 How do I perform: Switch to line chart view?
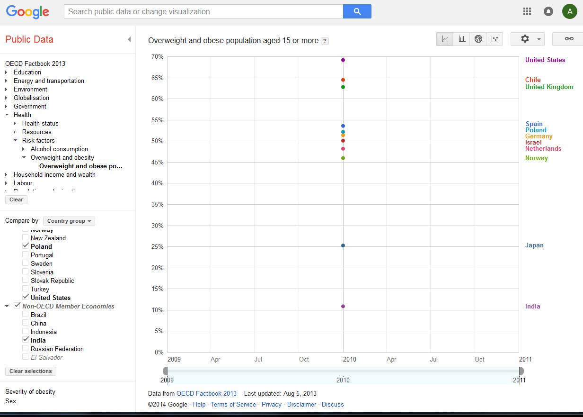pyautogui.click(x=445, y=39)
